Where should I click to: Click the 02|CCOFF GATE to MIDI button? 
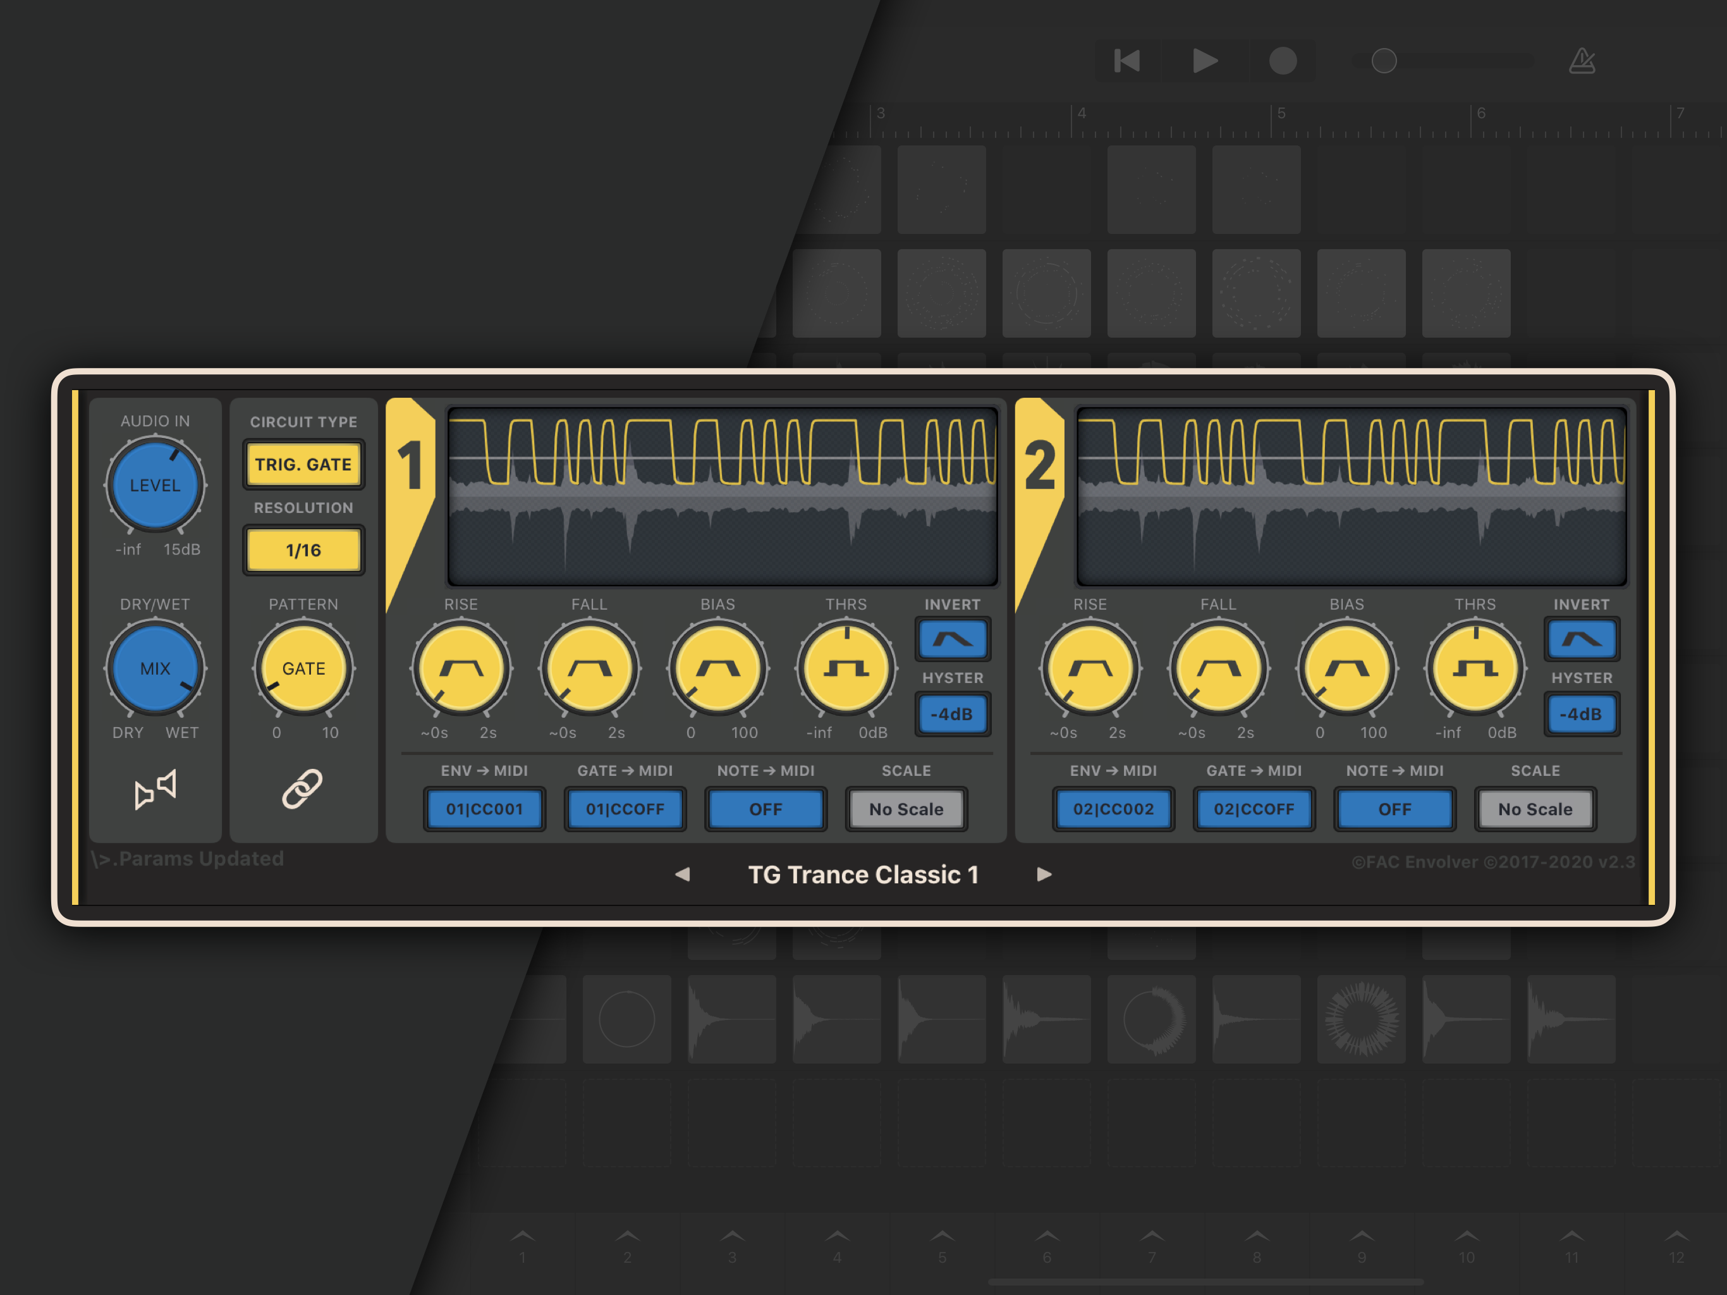[x=1253, y=809]
